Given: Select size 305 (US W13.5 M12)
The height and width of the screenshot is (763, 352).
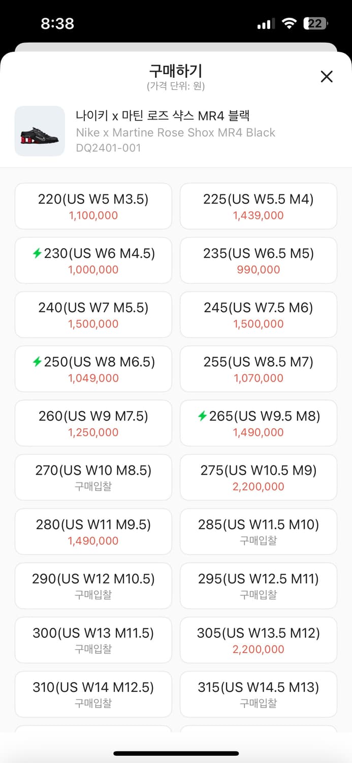Looking at the screenshot, I should click(258, 640).
